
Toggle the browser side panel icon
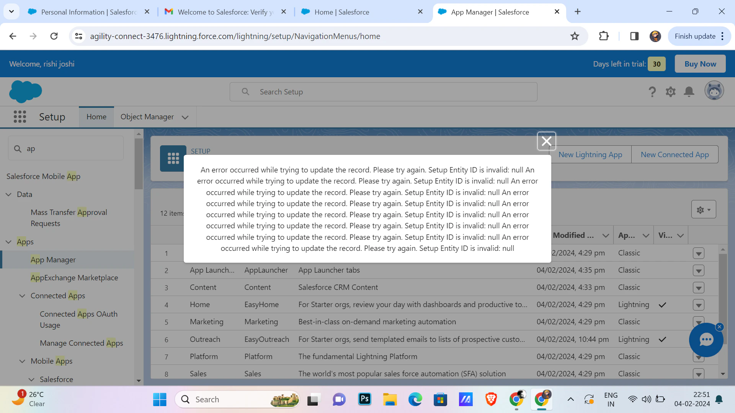pos(634,36)
